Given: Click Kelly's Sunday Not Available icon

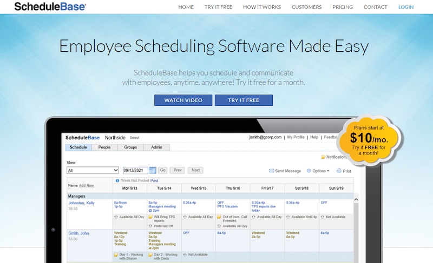Looking at the screenshot, I should pyautogui.click(x=323, y=217).
